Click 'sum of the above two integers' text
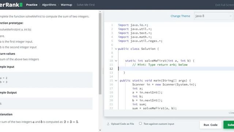Viewport: 234px width, 132px height. tap(19, 59)
